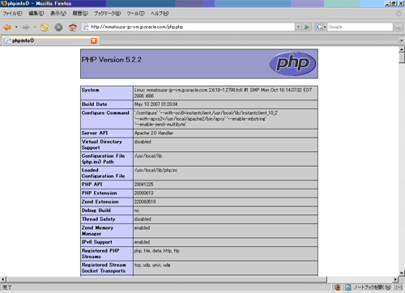This screenshot has height=293, width=405.
Task: Click ノートブックを開く in status bar
Action: point(373,287)
